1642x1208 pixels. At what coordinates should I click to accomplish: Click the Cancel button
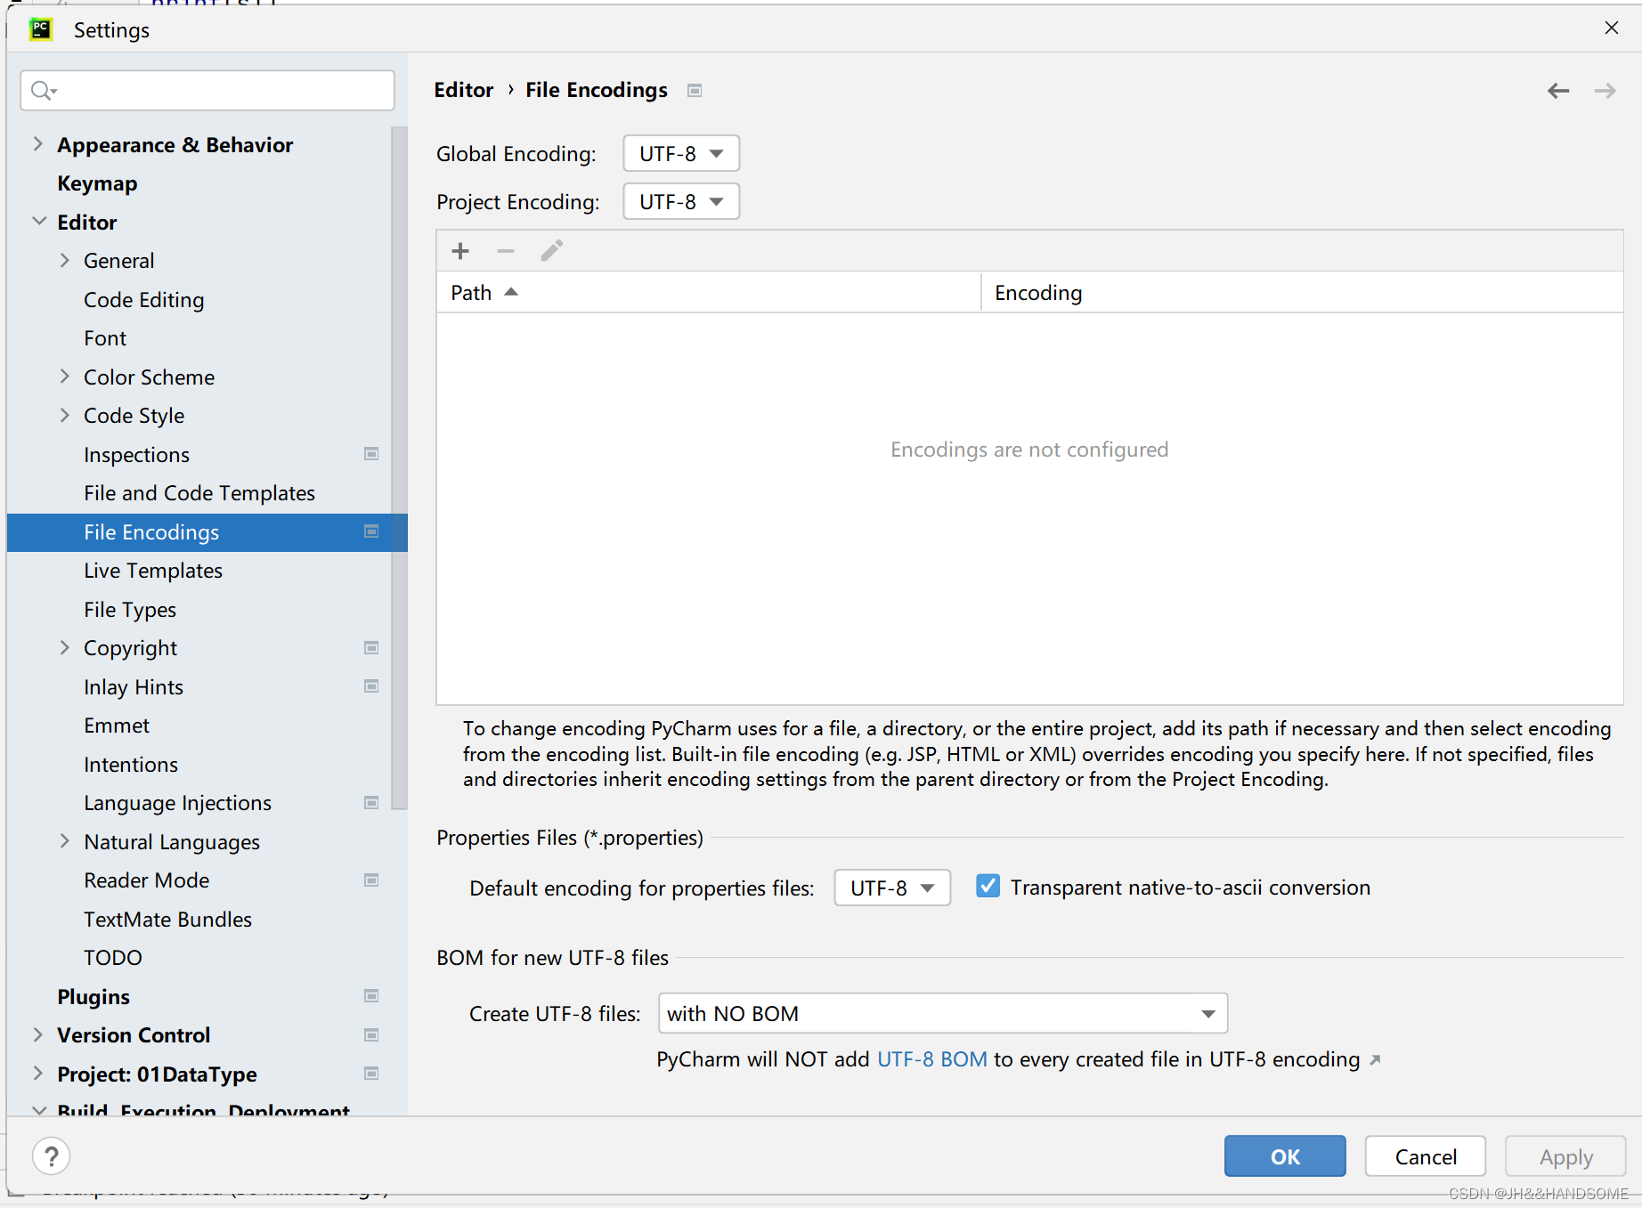[1426, 1156]
